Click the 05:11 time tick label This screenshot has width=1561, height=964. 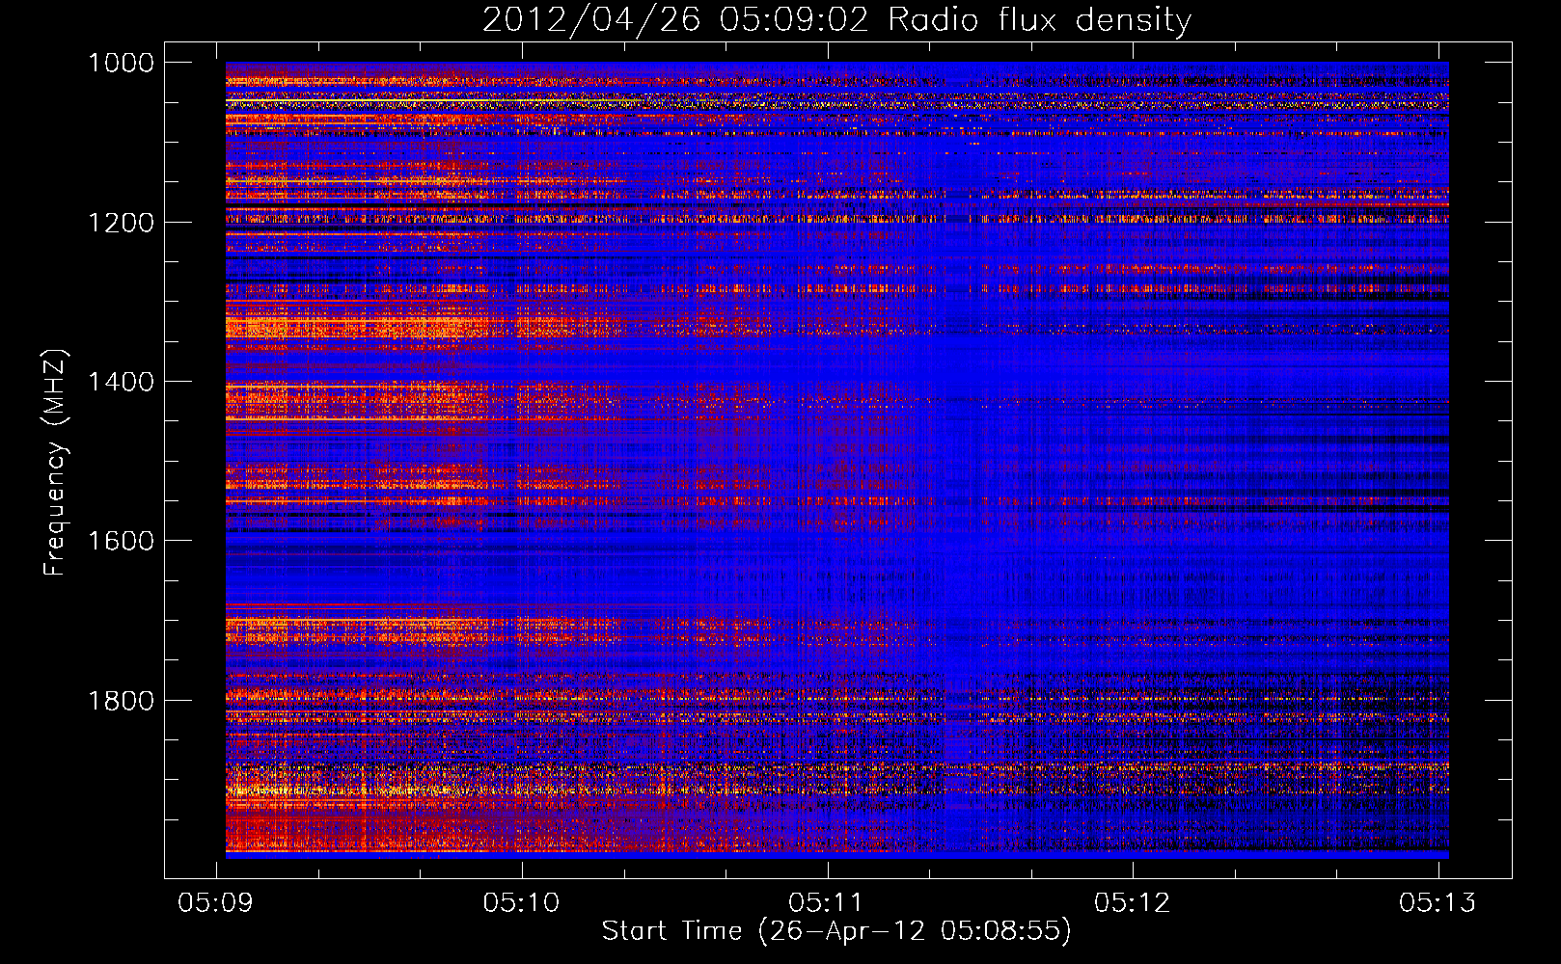[827, 903]
